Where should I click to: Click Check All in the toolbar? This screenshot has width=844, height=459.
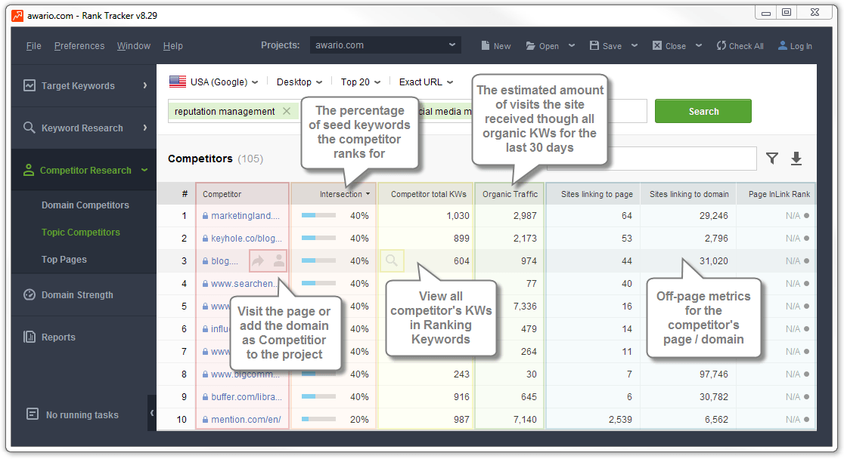740,46
